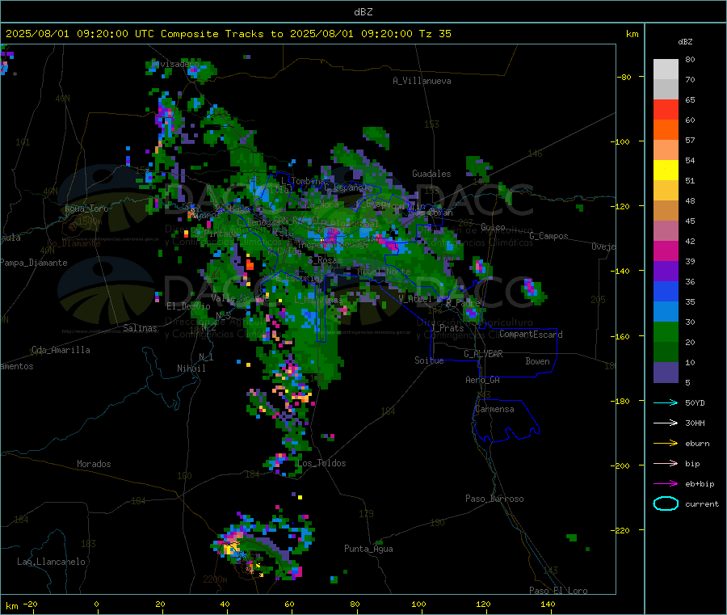Click the 'dBZ' label above the color scale

[685, 42]
